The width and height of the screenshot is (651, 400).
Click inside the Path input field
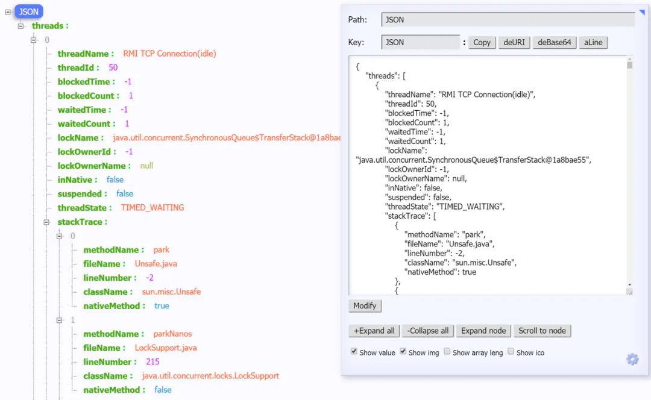click(506, 19)
